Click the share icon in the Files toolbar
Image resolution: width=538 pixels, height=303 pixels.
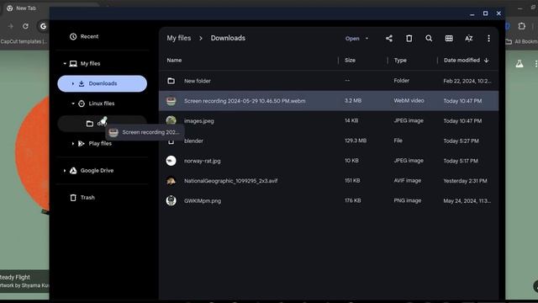(x=388, y=39)
